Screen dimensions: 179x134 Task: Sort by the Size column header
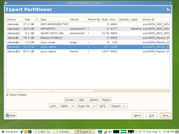click(x=27, y=20)
